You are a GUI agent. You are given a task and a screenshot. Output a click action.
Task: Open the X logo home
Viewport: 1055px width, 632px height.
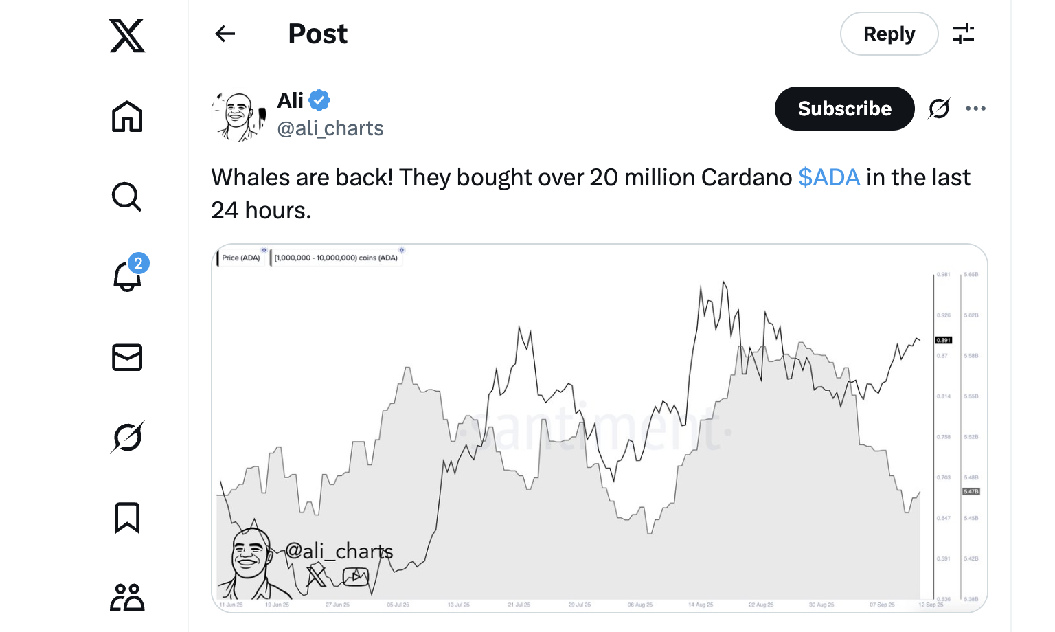click(x=127, y=36)
